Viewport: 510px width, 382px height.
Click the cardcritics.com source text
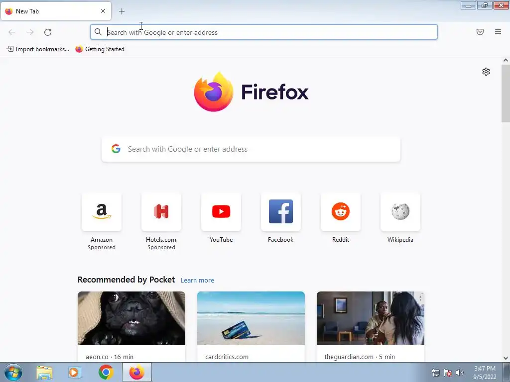click(227, 357)
